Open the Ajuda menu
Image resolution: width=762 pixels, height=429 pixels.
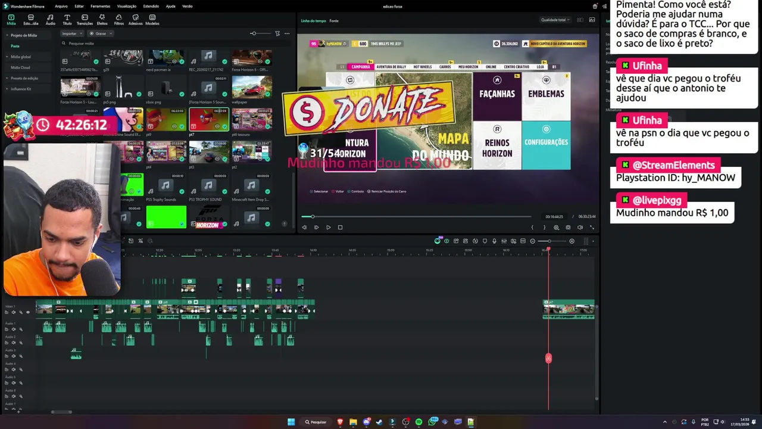pyautogui.click(x=170, y=6)
